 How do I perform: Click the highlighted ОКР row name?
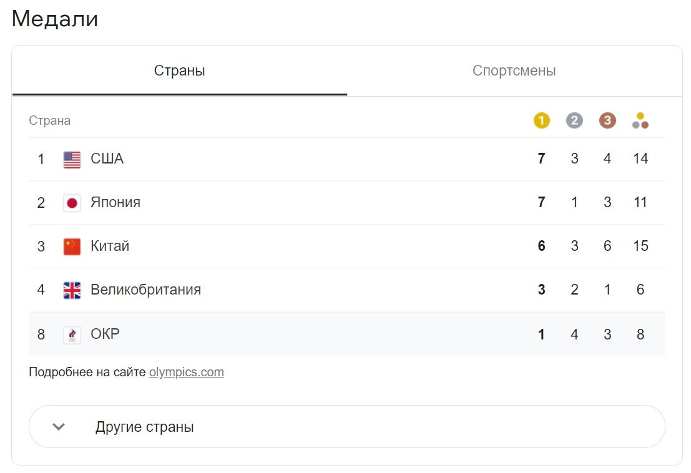105,334
